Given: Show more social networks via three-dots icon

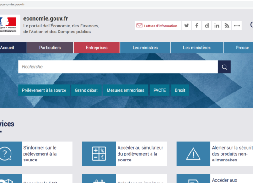Looking at the screenshot, I should point(237,26).
